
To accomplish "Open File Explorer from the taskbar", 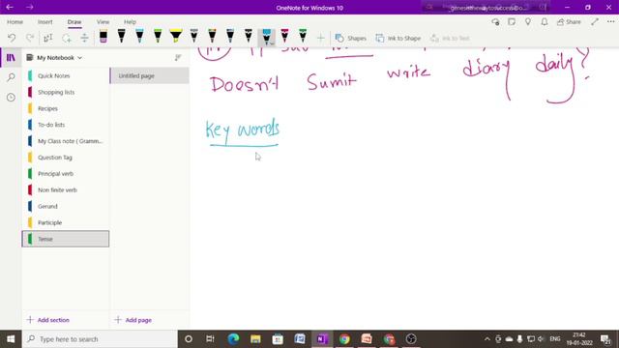I will point(255,339).
